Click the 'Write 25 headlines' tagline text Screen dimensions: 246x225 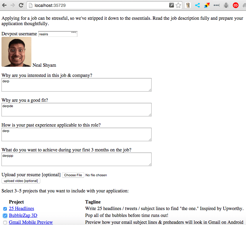[164, 208]
